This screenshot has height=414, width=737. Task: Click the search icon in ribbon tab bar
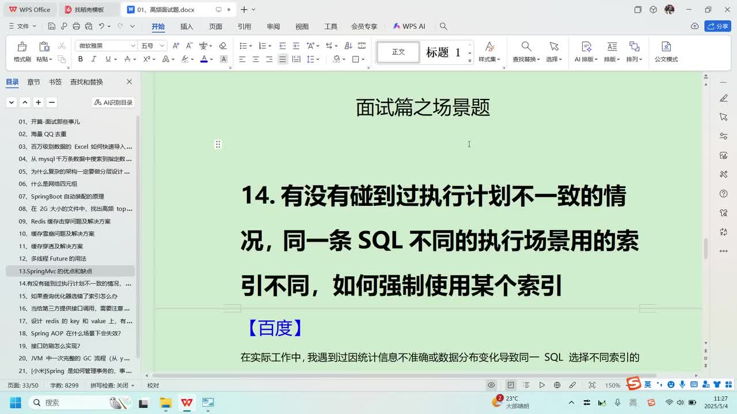point(443,26)
